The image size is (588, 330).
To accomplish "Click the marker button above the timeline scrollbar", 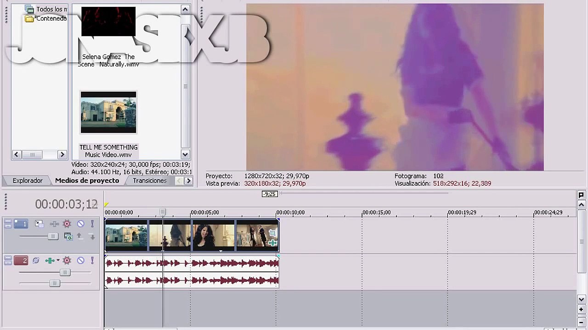I will [581, 195].
